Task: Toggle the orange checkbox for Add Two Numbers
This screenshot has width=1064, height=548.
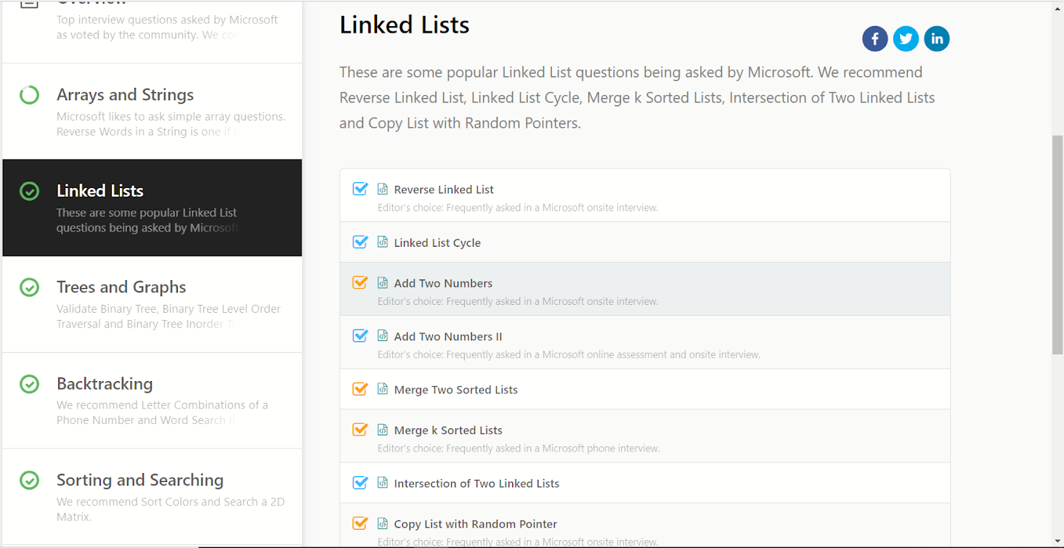Action: (360, 283)
